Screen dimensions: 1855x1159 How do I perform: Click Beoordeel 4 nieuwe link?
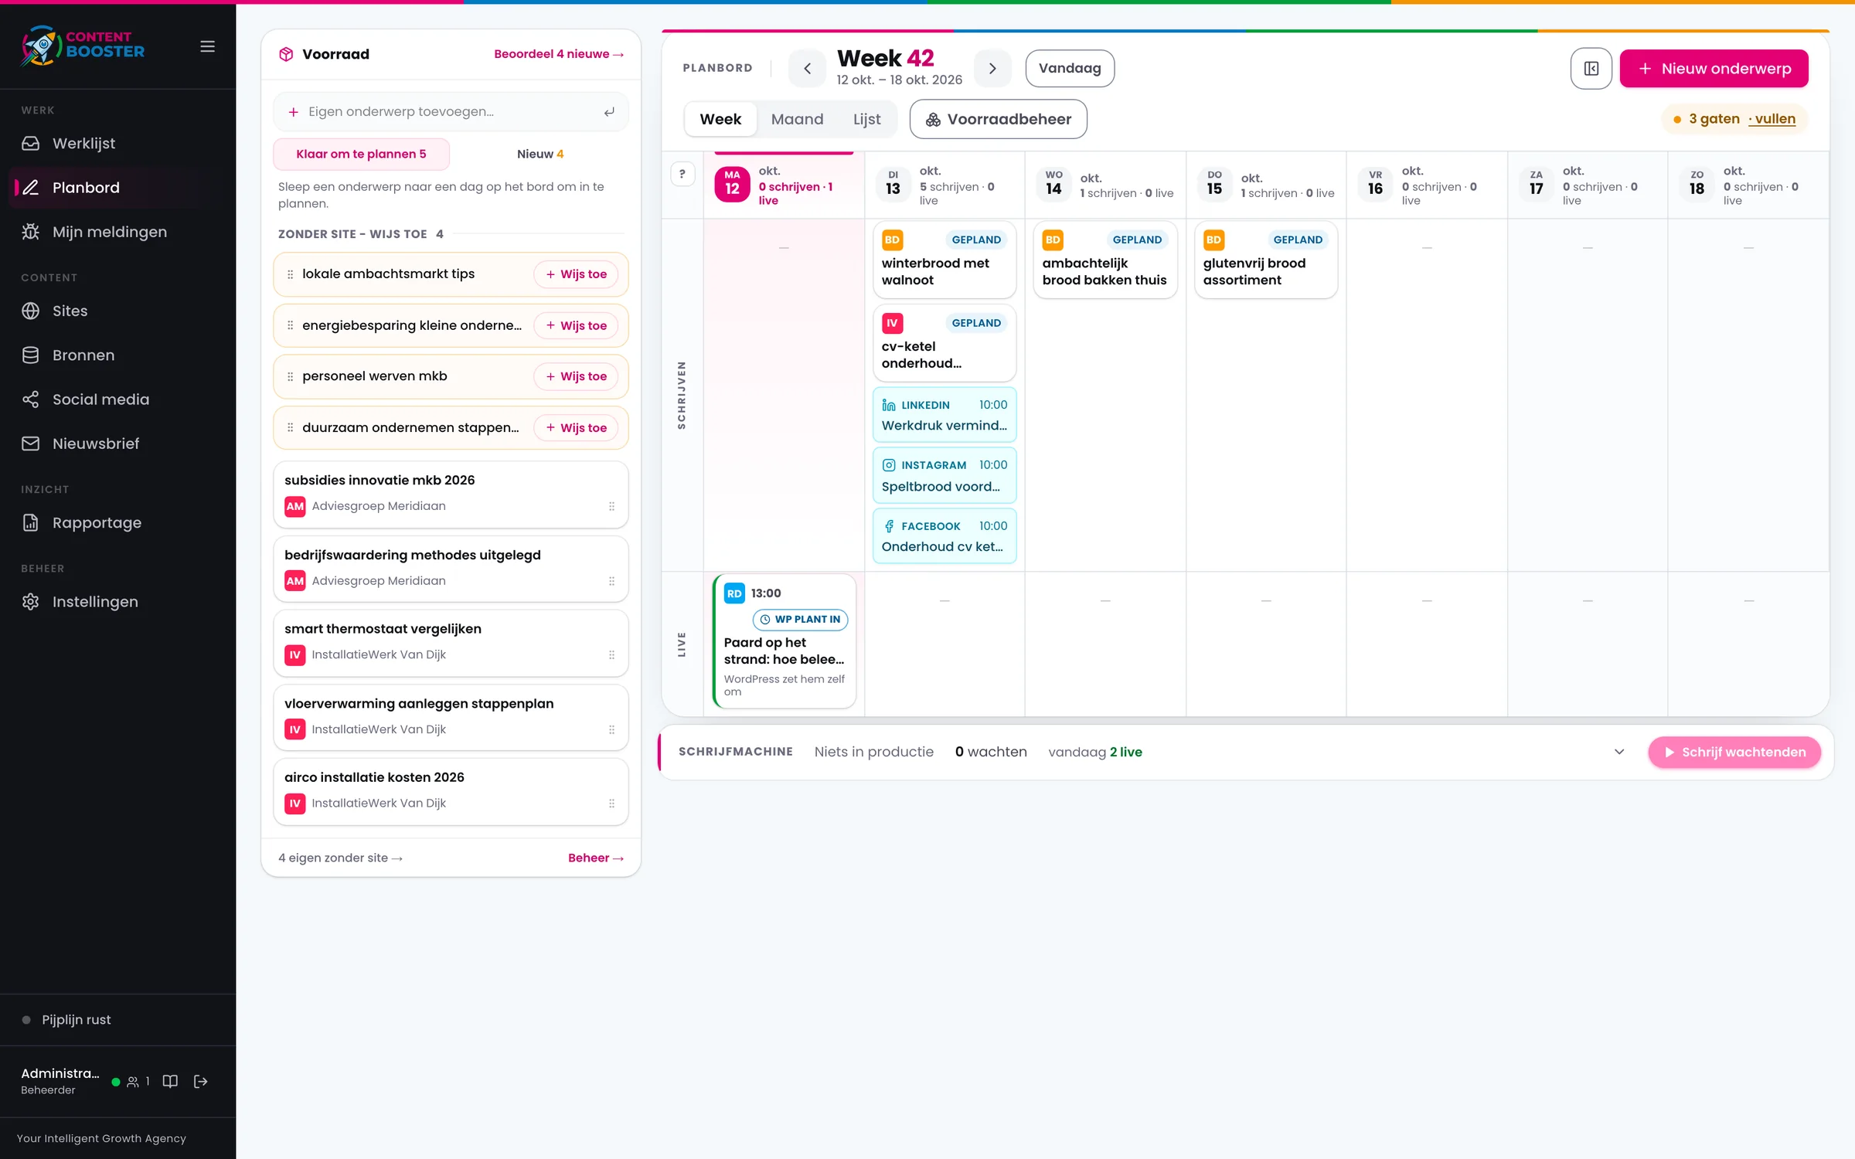(559, 54)
